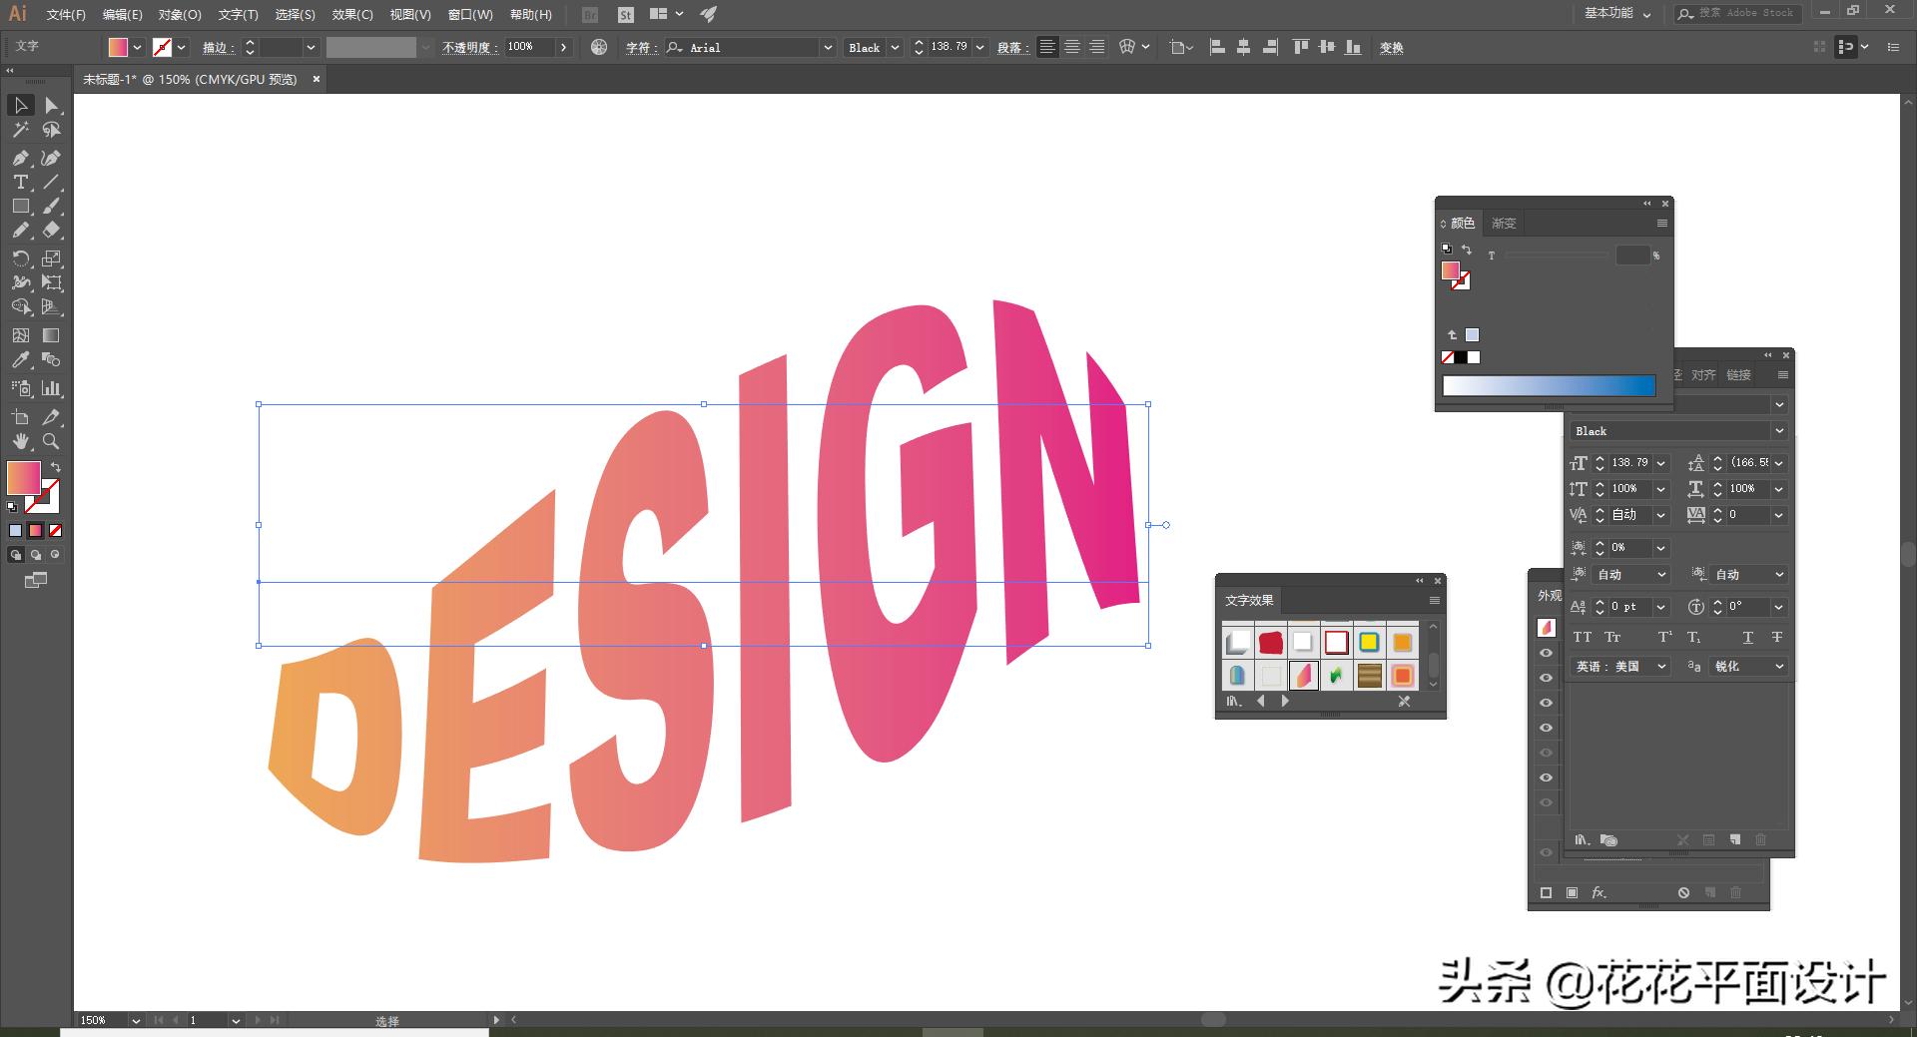1917x1037 pixels.
Task: Open the 效果(C) menu
Action: click(x=351, y=14)
